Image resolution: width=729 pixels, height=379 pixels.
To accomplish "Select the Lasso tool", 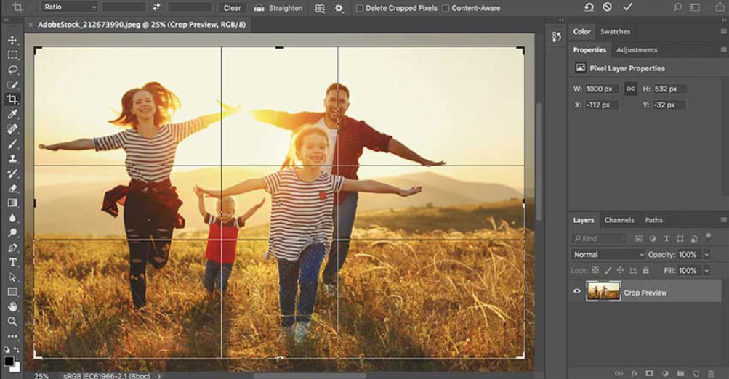I will point(12,70).
